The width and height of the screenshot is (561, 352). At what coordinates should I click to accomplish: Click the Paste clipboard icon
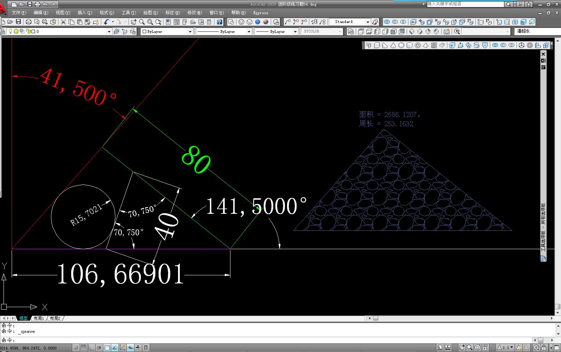pos(80,22)
